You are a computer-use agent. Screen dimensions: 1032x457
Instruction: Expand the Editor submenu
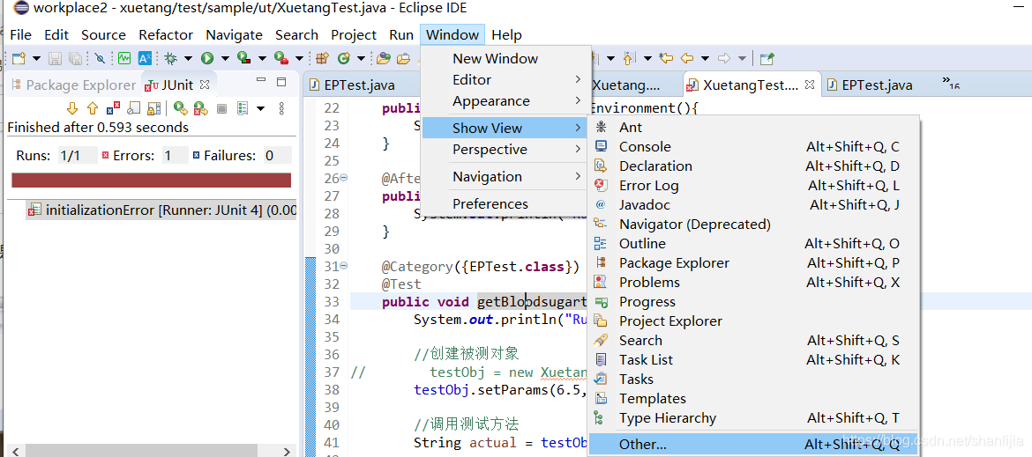(505, 79)
